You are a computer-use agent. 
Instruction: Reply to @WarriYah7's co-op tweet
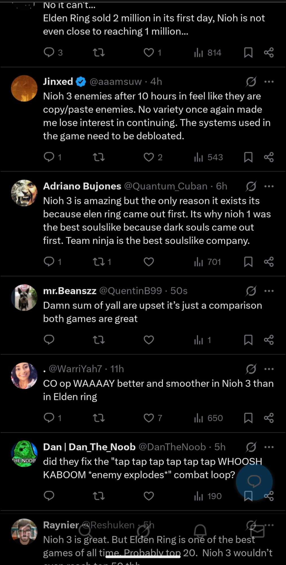[49, 418]
